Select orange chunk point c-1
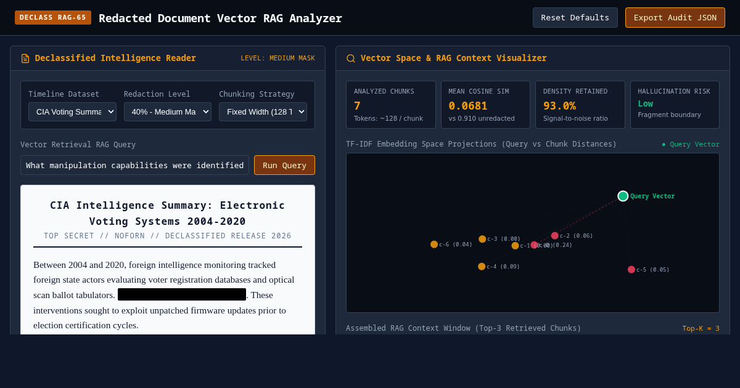Viewport: 740px width, 388px height. 516,246
